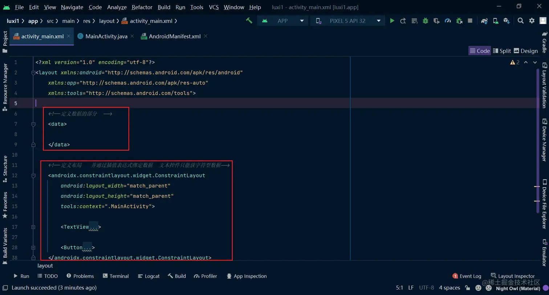Open the SDK Manager icon

(507, 21)
